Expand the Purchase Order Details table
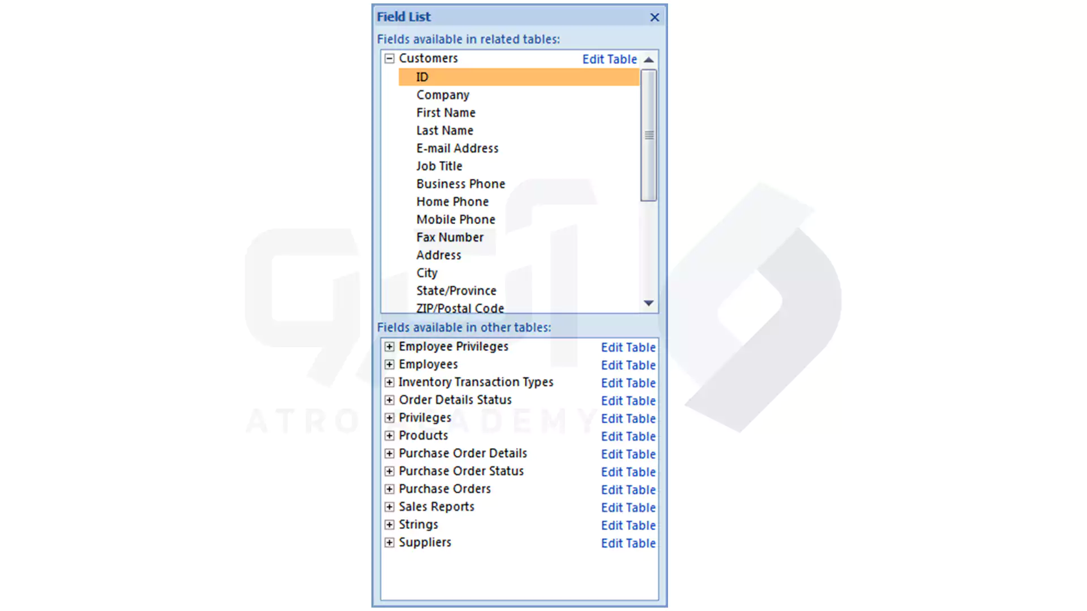1087x611 pixels. point(389,453)
